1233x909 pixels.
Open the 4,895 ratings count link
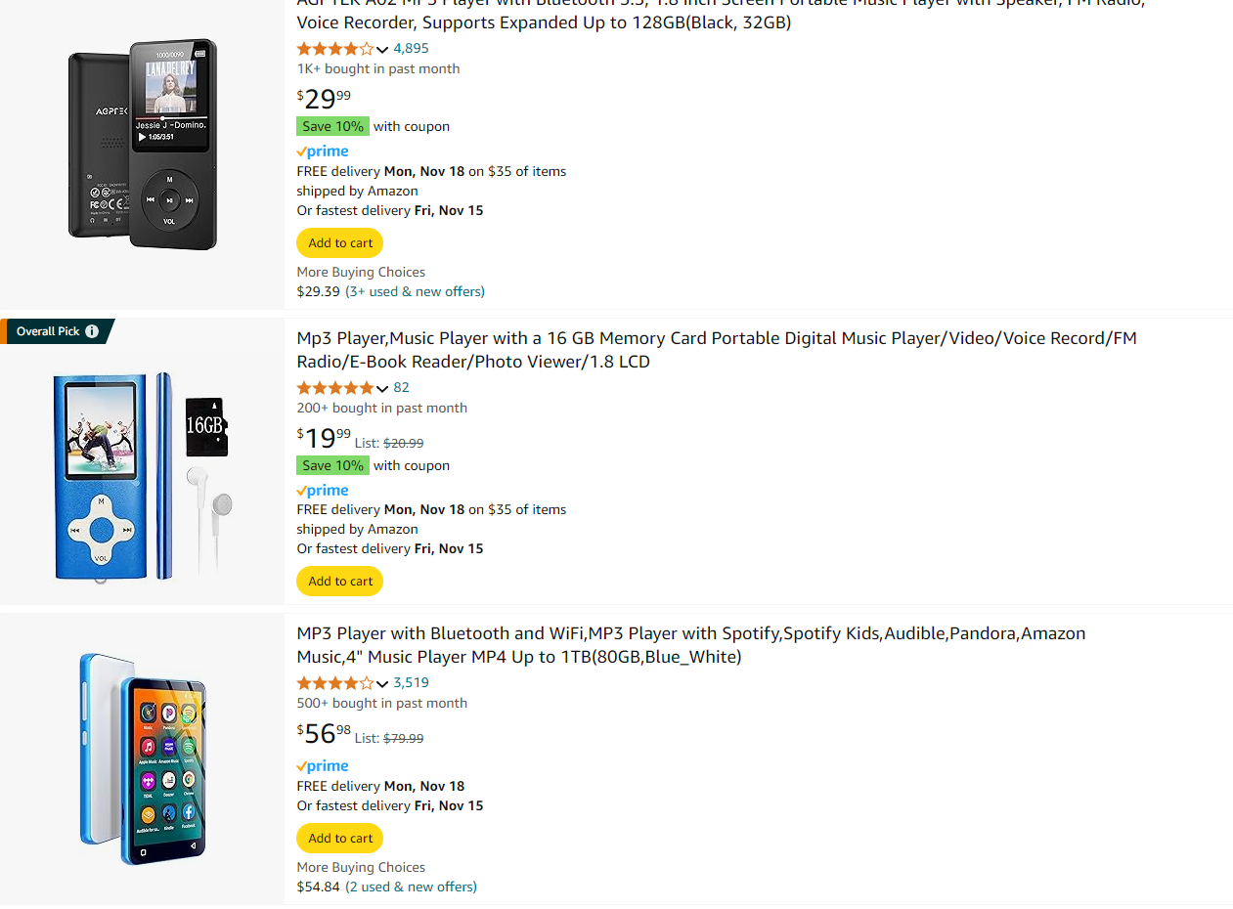point(411,48)
